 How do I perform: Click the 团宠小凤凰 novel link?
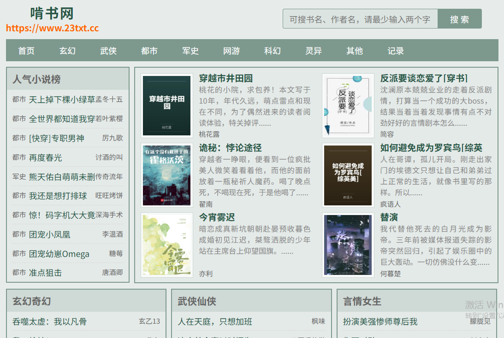point(49,235)
